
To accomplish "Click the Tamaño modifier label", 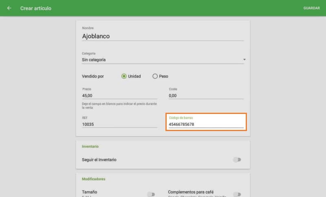I will pos(90,192).
